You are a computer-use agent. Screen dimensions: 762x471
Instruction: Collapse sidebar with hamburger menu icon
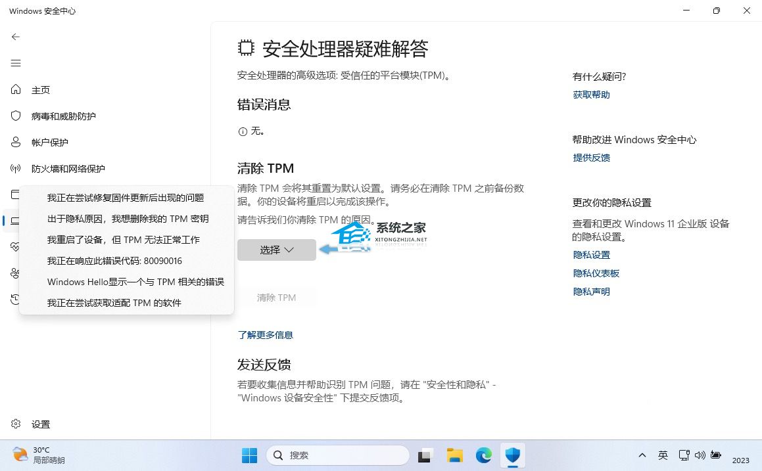click(16, 63)
